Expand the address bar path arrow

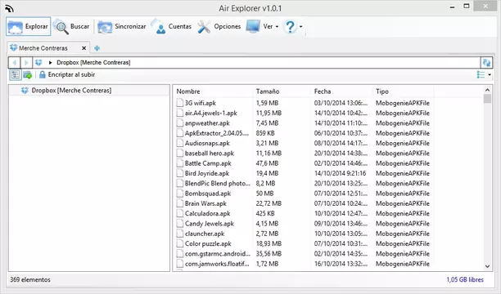coord(50,63)
